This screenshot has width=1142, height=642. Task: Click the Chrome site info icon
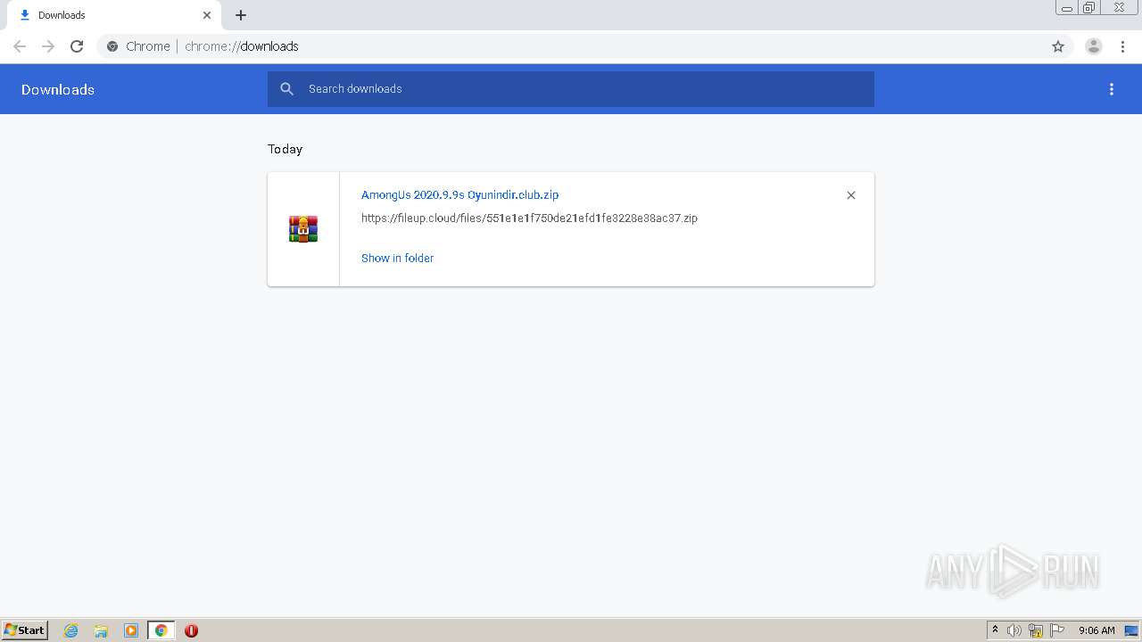112,46
